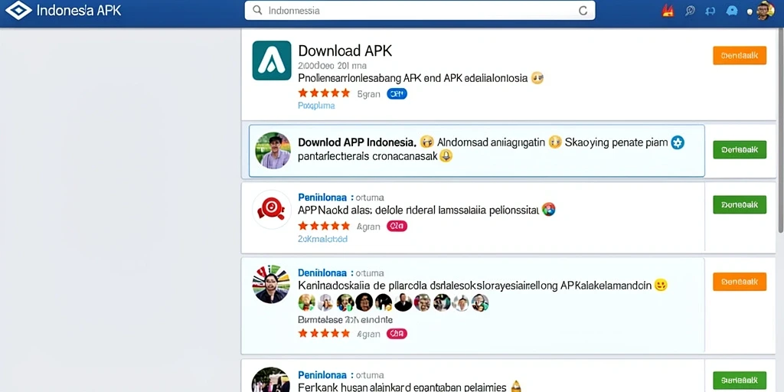Click pink badge in APPNaokd alas card

coord(397,227)
